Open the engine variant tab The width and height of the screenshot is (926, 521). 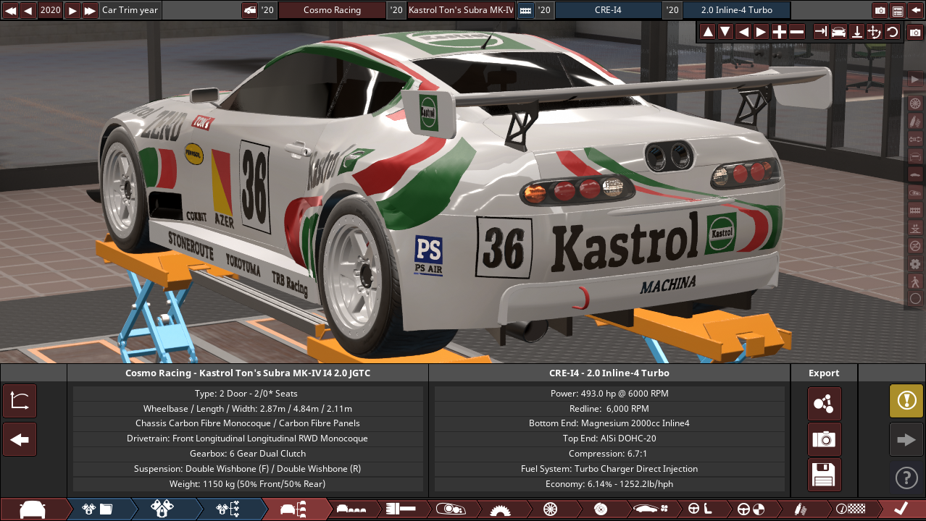[x=163, y=509]
